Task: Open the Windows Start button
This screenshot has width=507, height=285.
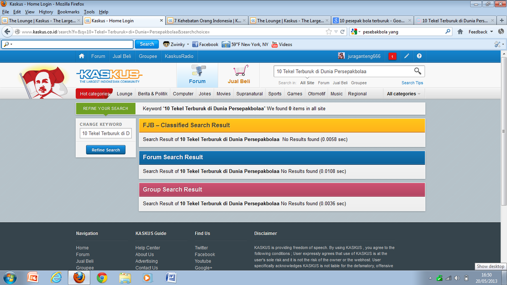Action: click(x=9, y=277)
